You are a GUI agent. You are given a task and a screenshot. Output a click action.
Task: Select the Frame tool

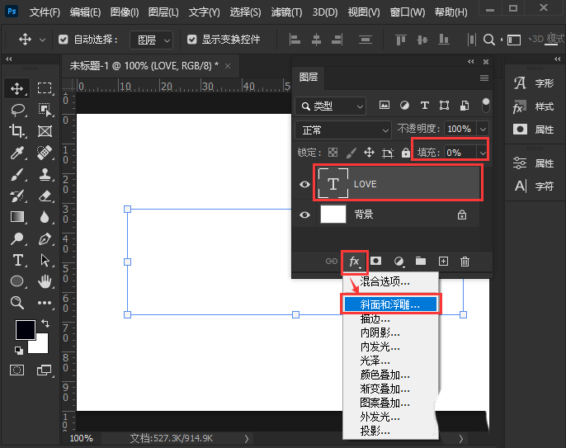pos(45,131)
